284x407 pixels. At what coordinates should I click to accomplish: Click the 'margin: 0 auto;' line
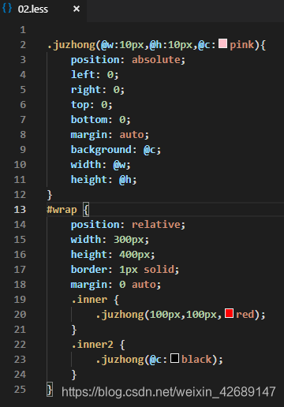[x=116, y=285]
